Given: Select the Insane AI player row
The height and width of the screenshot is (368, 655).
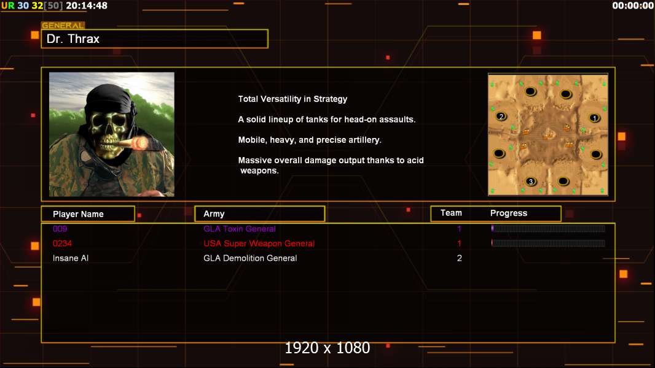Looking at the screenshot, I should click(328, 258).
